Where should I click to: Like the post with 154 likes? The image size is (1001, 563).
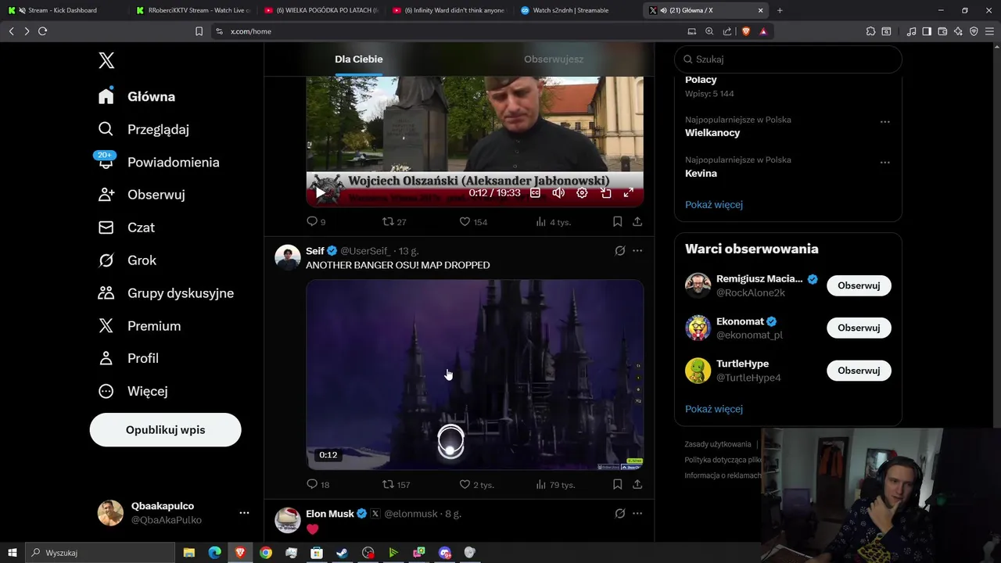(473, 222)
